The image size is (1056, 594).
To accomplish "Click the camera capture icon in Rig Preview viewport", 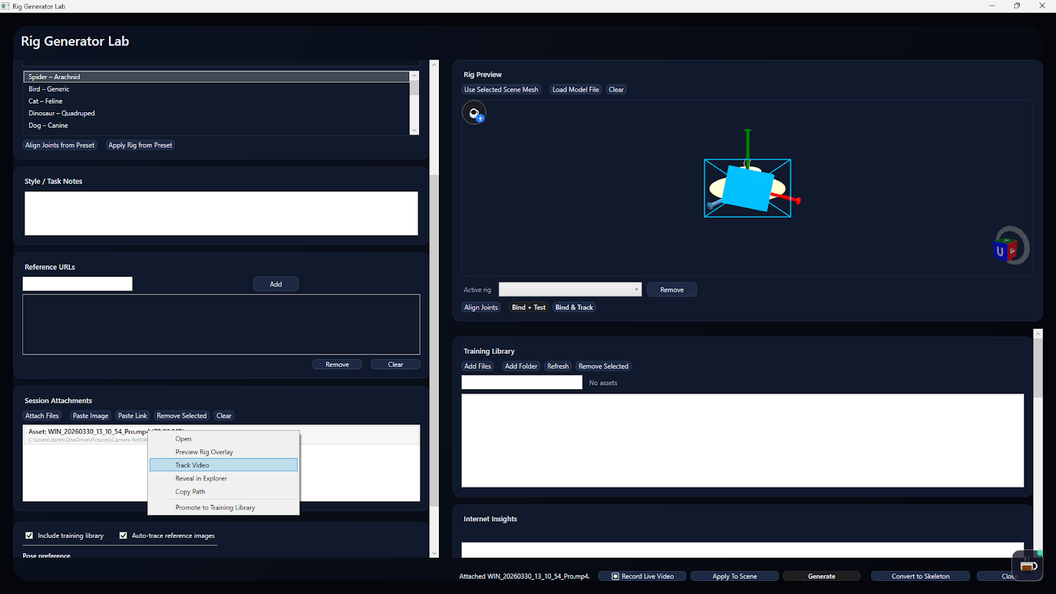I will pyautogui.click(x=473, y=111).
